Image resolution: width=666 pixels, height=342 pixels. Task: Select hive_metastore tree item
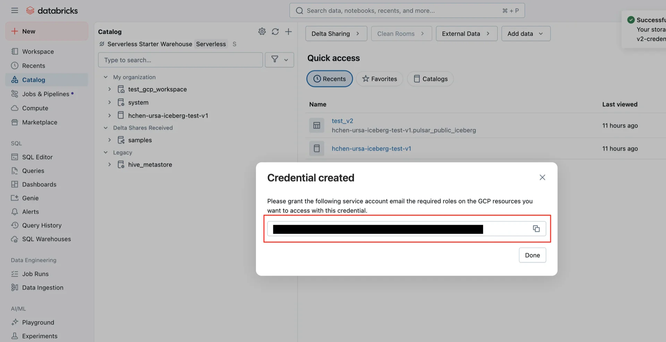(x=150, y=165)
